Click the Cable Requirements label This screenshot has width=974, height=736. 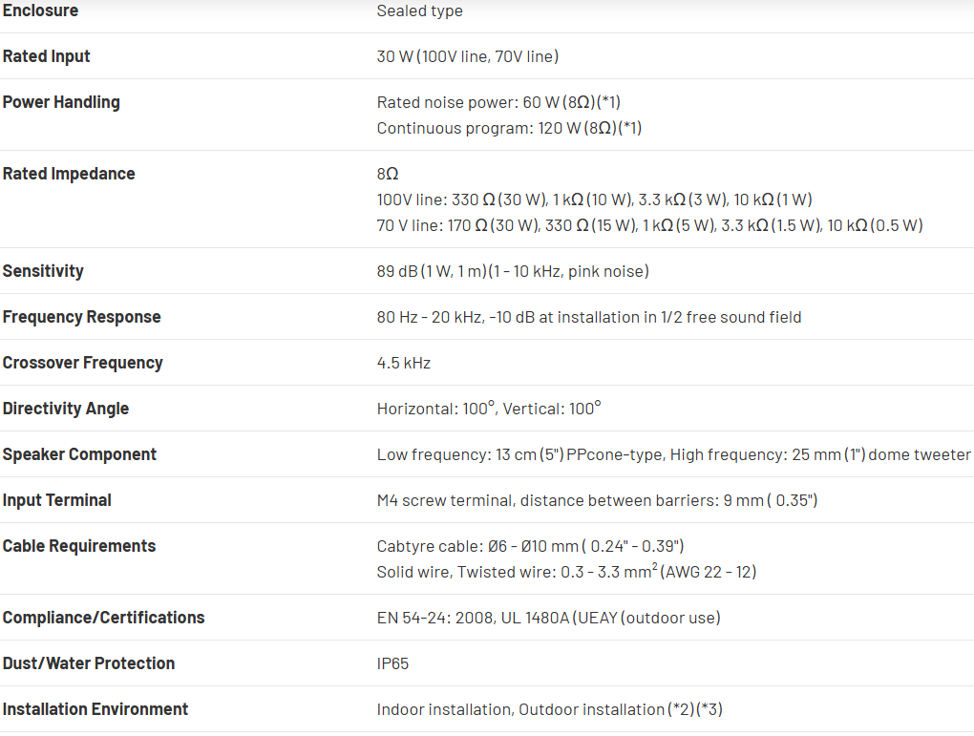point(78,546)
